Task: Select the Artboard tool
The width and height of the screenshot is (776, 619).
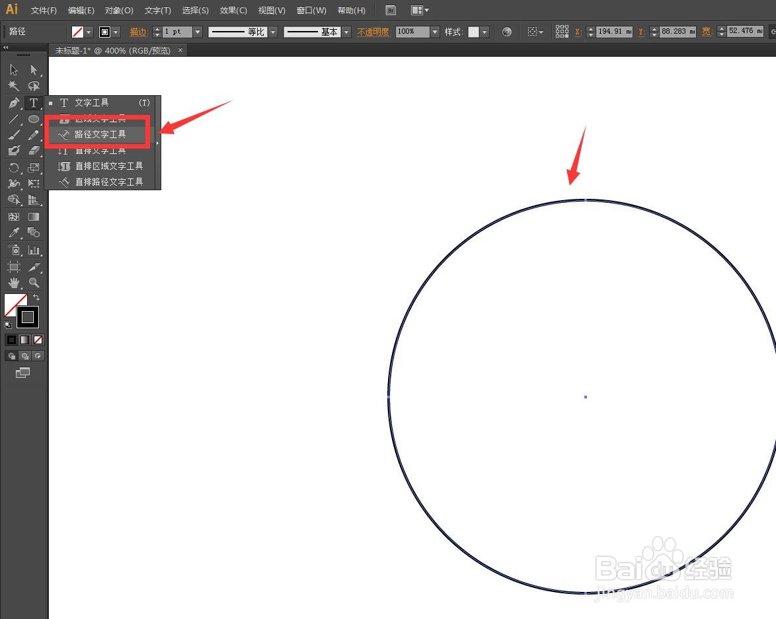Action: (x=14, y=267)
